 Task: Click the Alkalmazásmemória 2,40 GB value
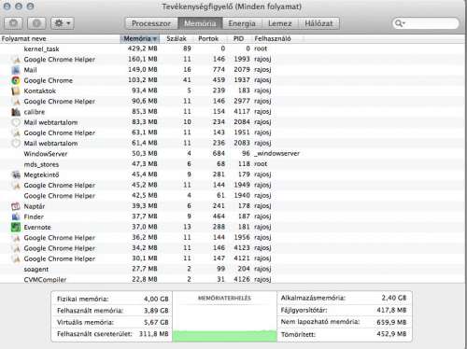pos(394,298)
